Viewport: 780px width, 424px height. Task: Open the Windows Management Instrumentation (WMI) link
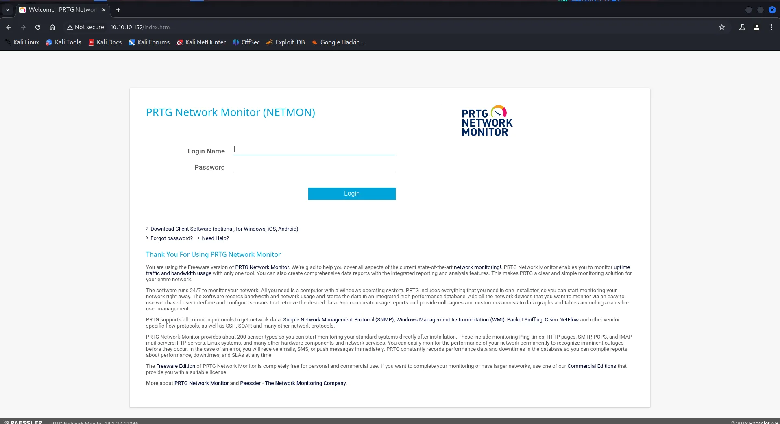(450, 320)
